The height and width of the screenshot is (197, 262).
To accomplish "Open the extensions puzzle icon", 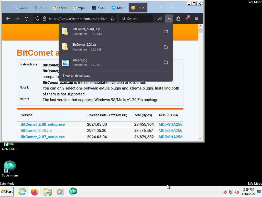I will [178, 18].
